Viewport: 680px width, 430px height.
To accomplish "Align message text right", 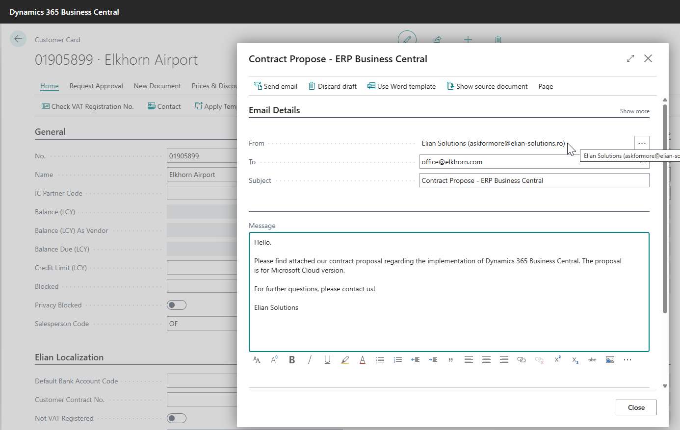I will [504, 360].
